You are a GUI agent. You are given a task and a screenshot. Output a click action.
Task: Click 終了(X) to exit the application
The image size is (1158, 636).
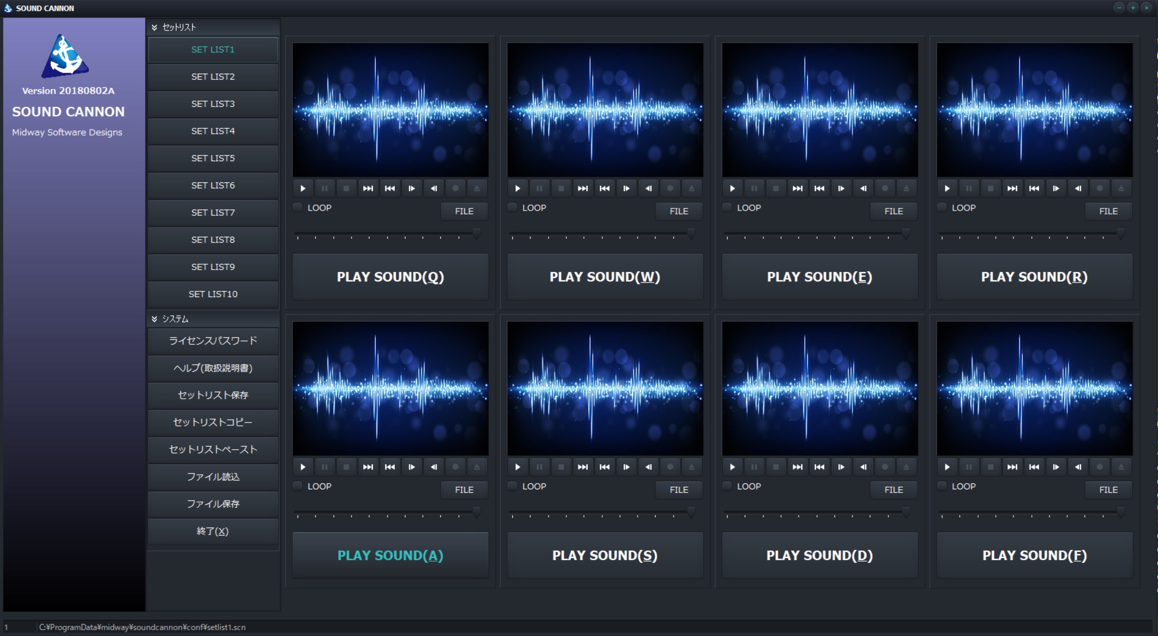pos(213,531)
